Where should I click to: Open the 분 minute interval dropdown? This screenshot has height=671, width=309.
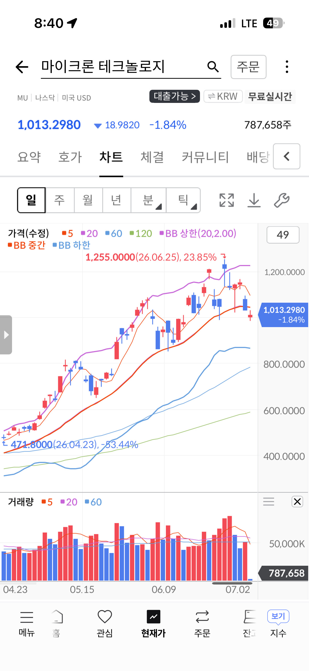pos(148,200)
